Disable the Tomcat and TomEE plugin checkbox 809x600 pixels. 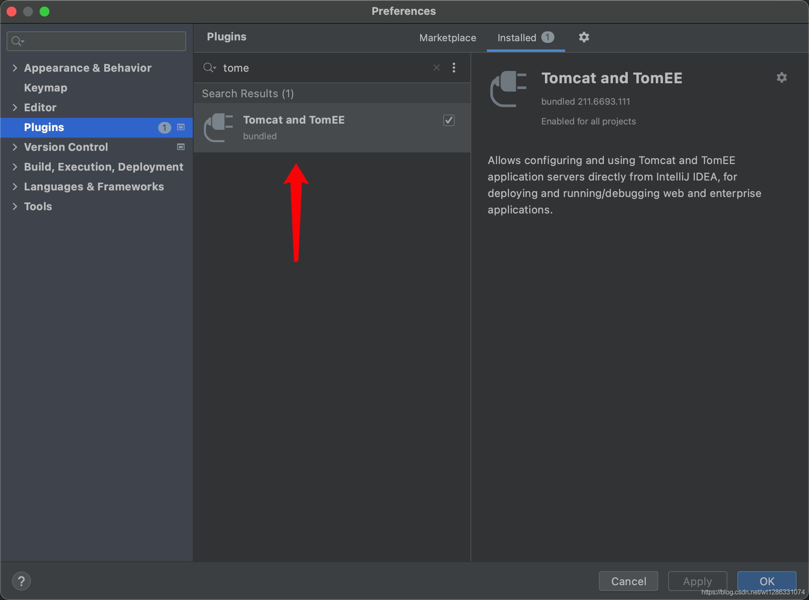(449, 120)
